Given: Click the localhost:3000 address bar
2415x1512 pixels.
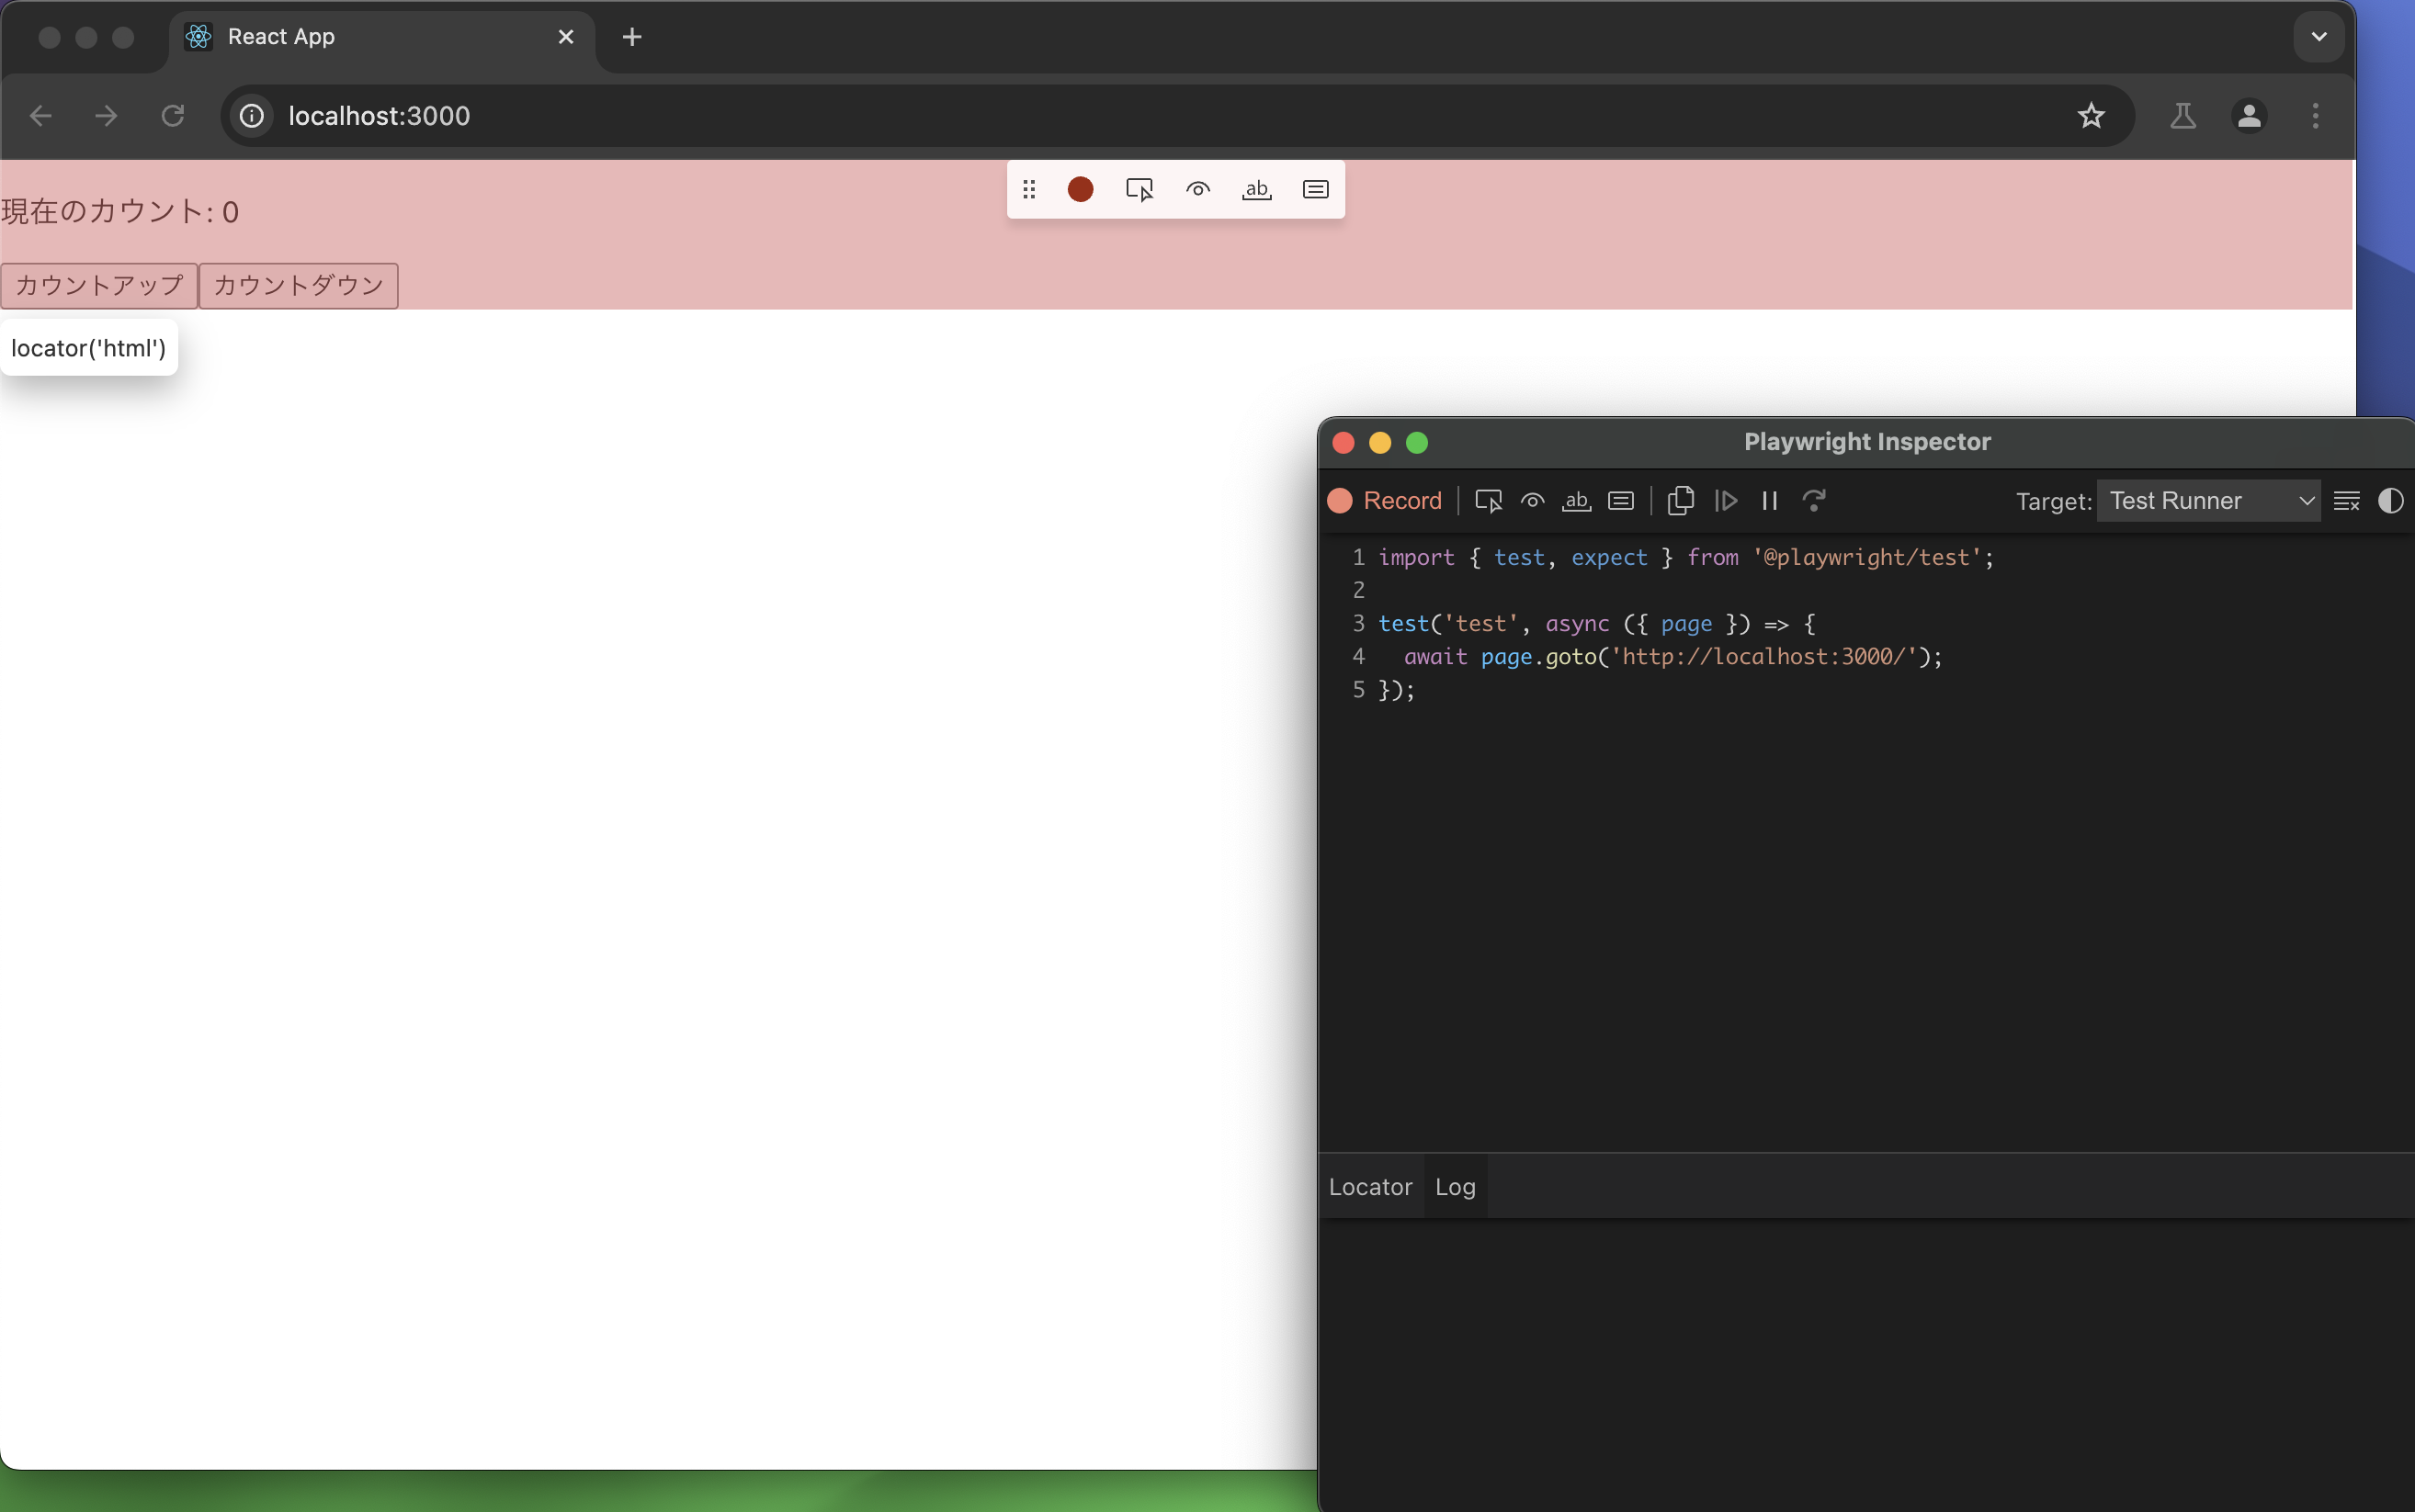Looking at the screenshot, I should (379, 116).
